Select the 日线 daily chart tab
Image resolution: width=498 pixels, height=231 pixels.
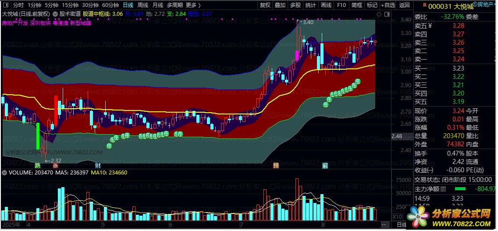(x=128, y=5)
